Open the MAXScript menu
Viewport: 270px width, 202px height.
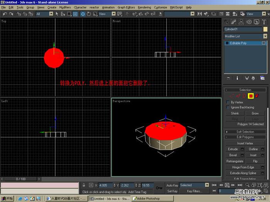(176, 7)
